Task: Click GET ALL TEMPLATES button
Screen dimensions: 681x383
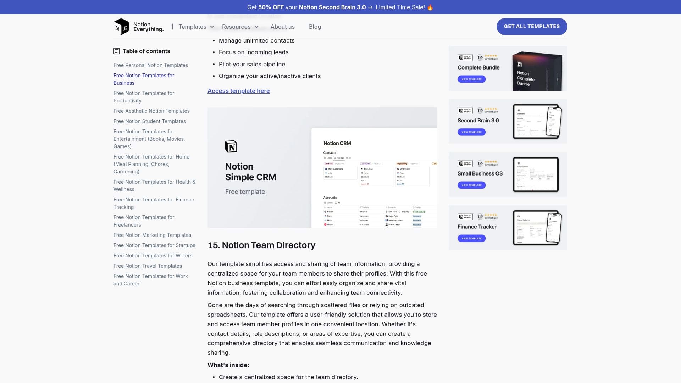Action: point(532,26)
